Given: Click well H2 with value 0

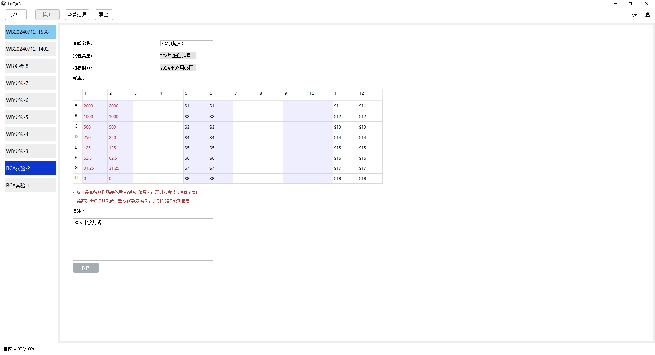Looking at the screenshot, I should [x=120, y=178].
